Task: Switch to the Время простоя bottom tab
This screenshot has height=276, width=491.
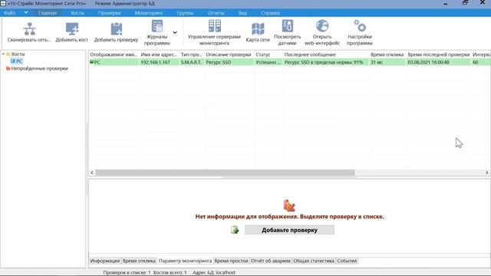Action: tap(232, 261)
